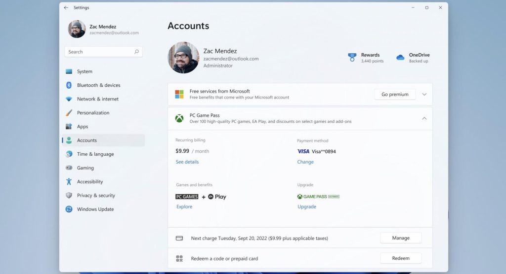Select the Bluetooth & devices icon
Image resolution: width=506 pixels, height=274 pixels.
[x=69, y=85]
